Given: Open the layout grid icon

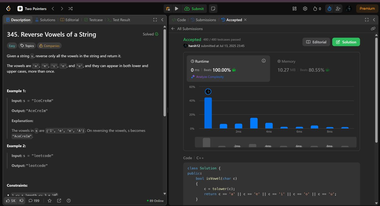Looking at the screenshot, I should point(294,9).
